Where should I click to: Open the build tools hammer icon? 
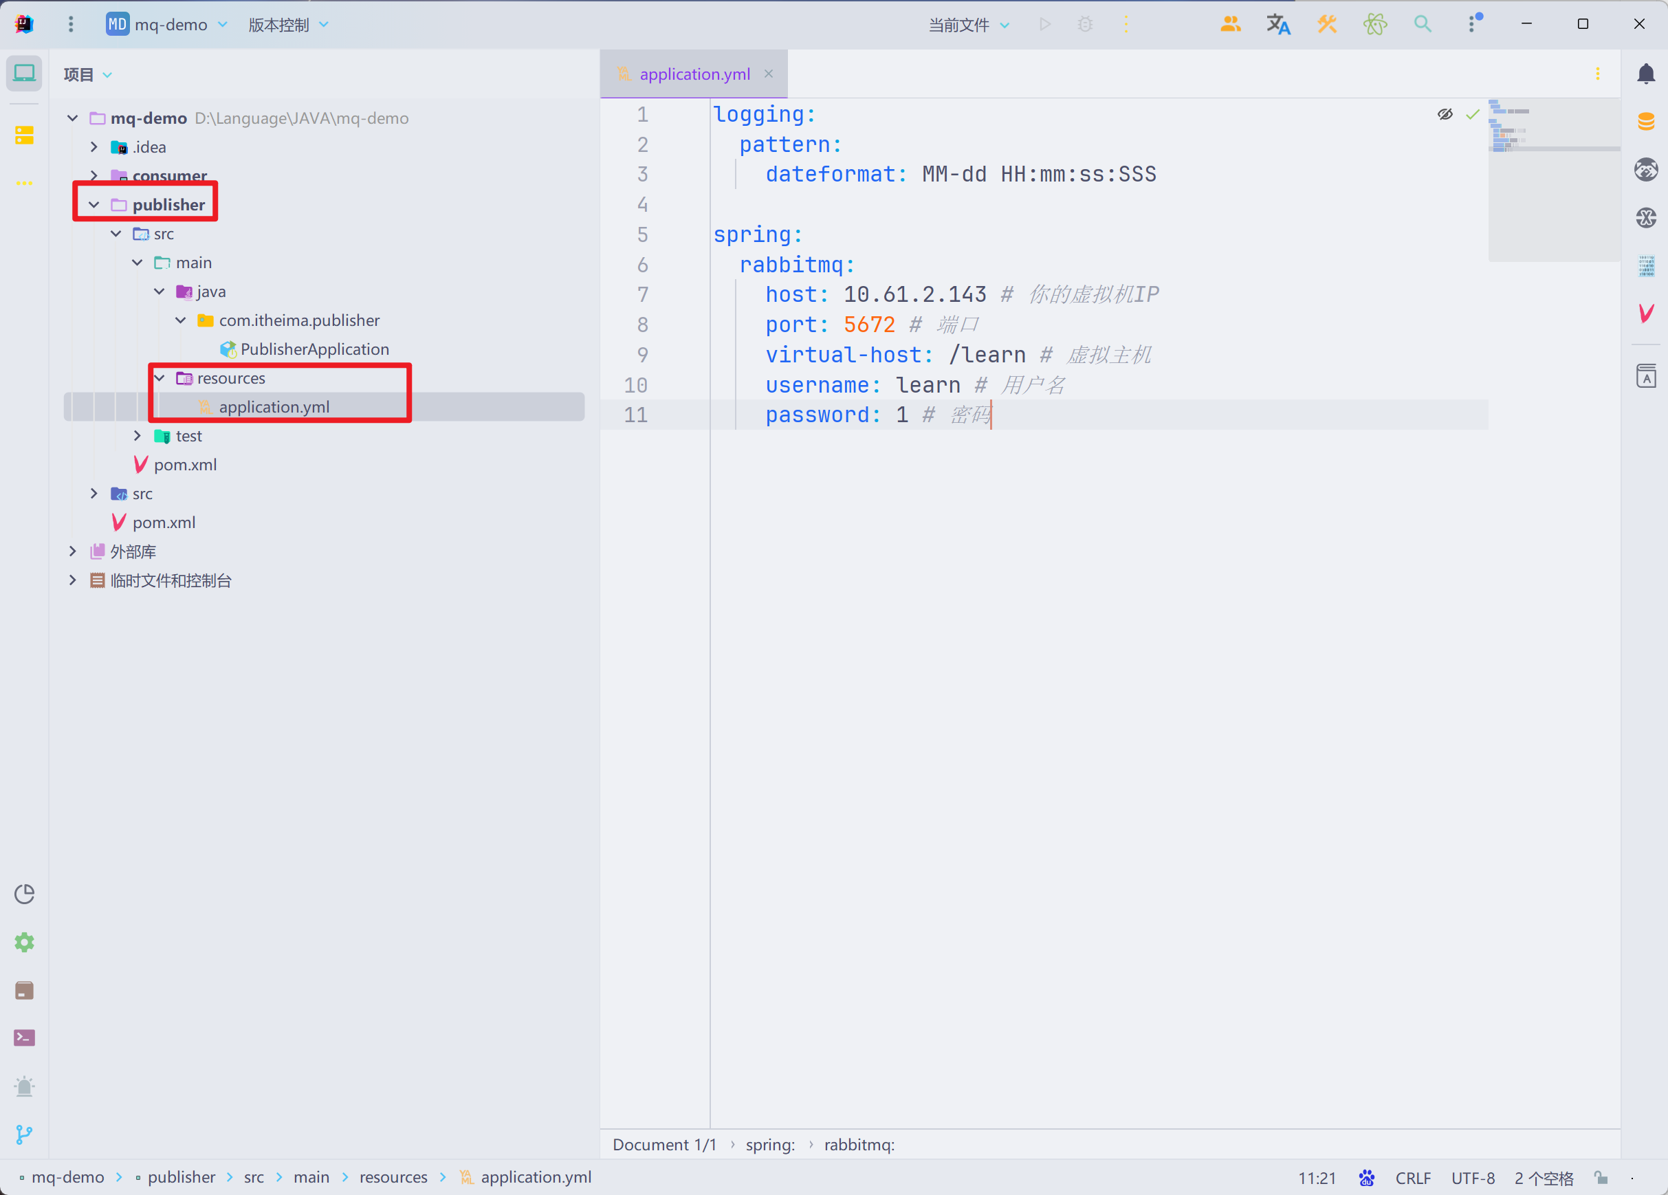(x=1327, y=24)
